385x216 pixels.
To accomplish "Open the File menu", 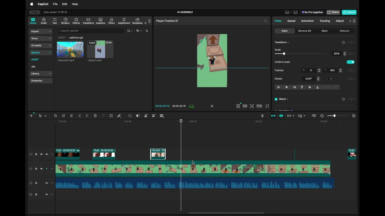I will pos(55,4).
